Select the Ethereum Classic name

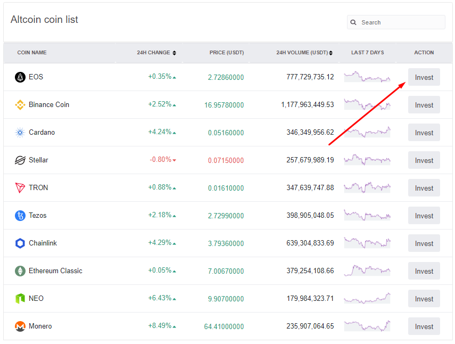point(55,271)
